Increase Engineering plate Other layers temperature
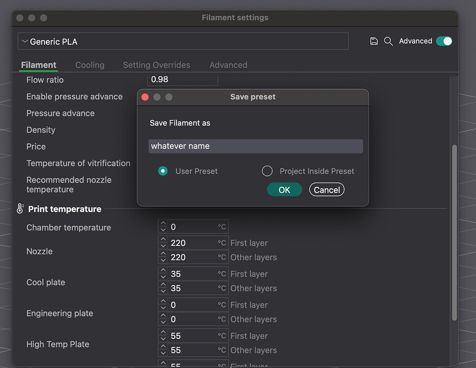 (x=163, y=315)
